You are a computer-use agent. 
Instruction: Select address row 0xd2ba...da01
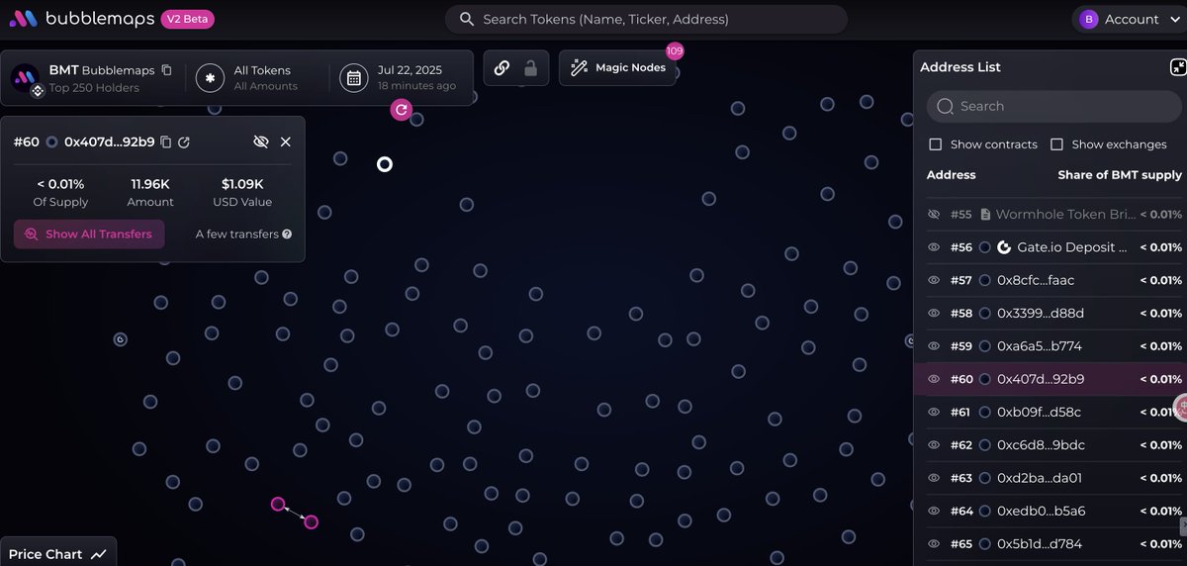click(1050, 478)
